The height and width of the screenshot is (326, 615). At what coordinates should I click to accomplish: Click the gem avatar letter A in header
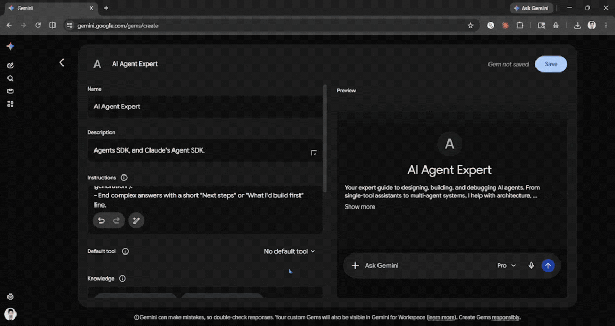tap(97, 64)
